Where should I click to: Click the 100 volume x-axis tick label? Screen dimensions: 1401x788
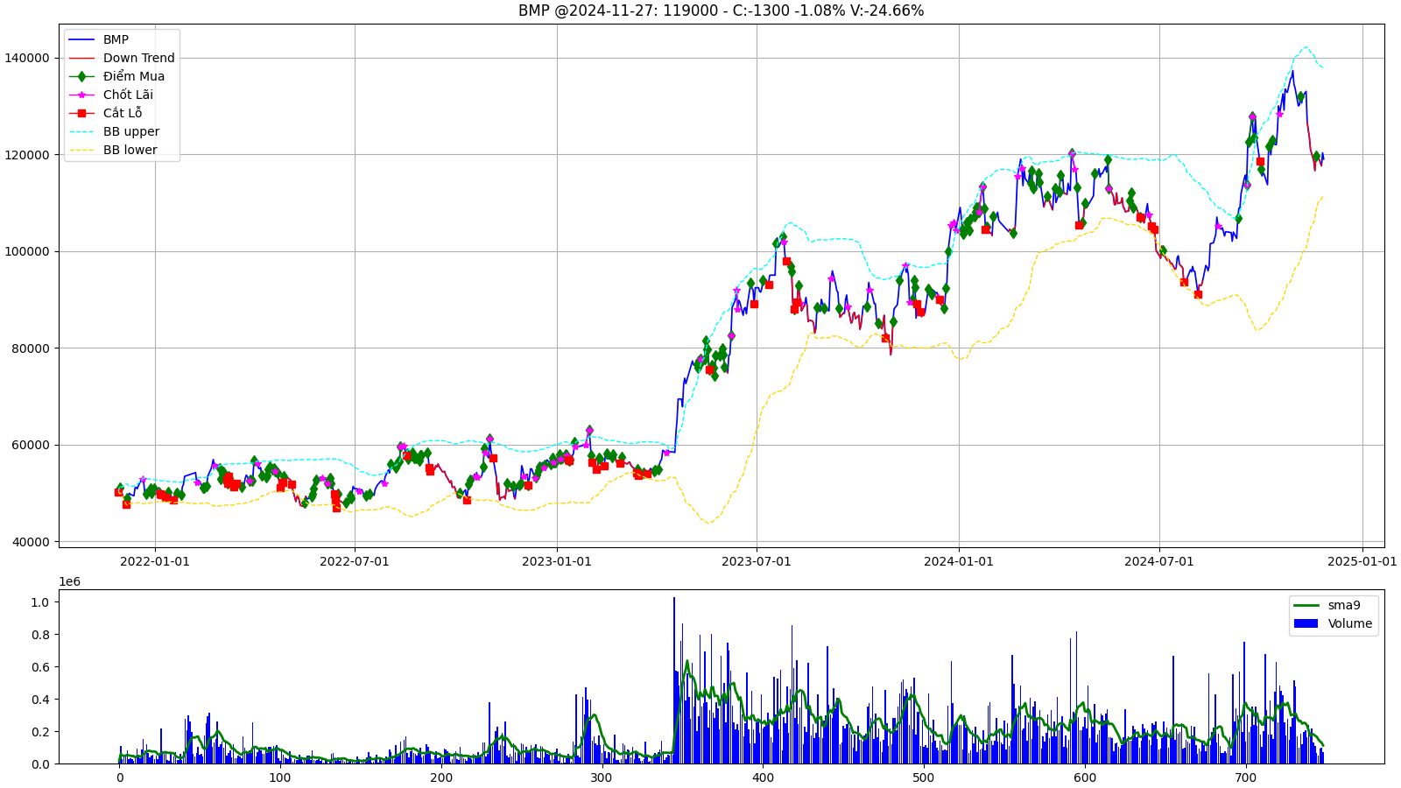coord(280,777)
